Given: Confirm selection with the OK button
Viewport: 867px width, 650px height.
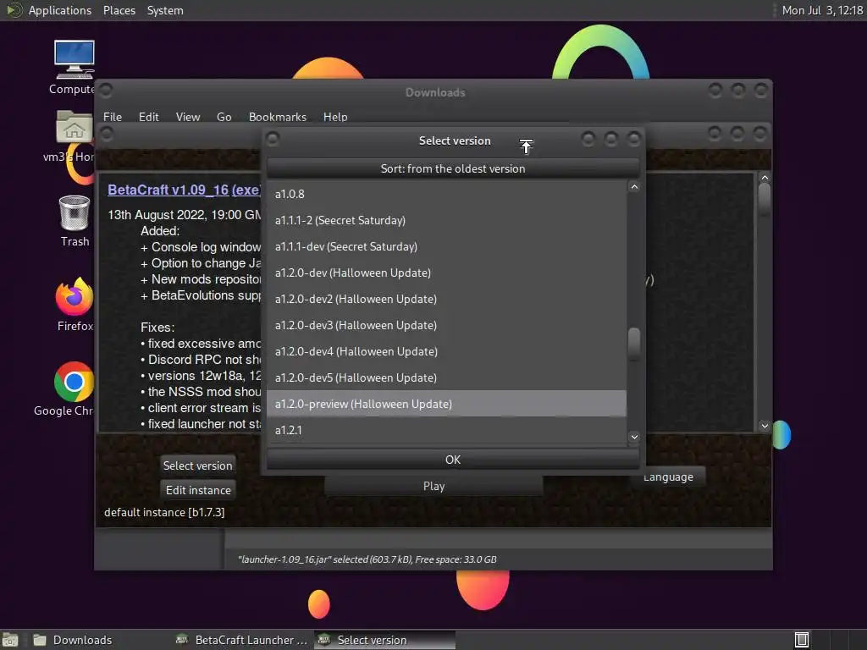Looking at the screenshot, I should [x=453, y=460].
